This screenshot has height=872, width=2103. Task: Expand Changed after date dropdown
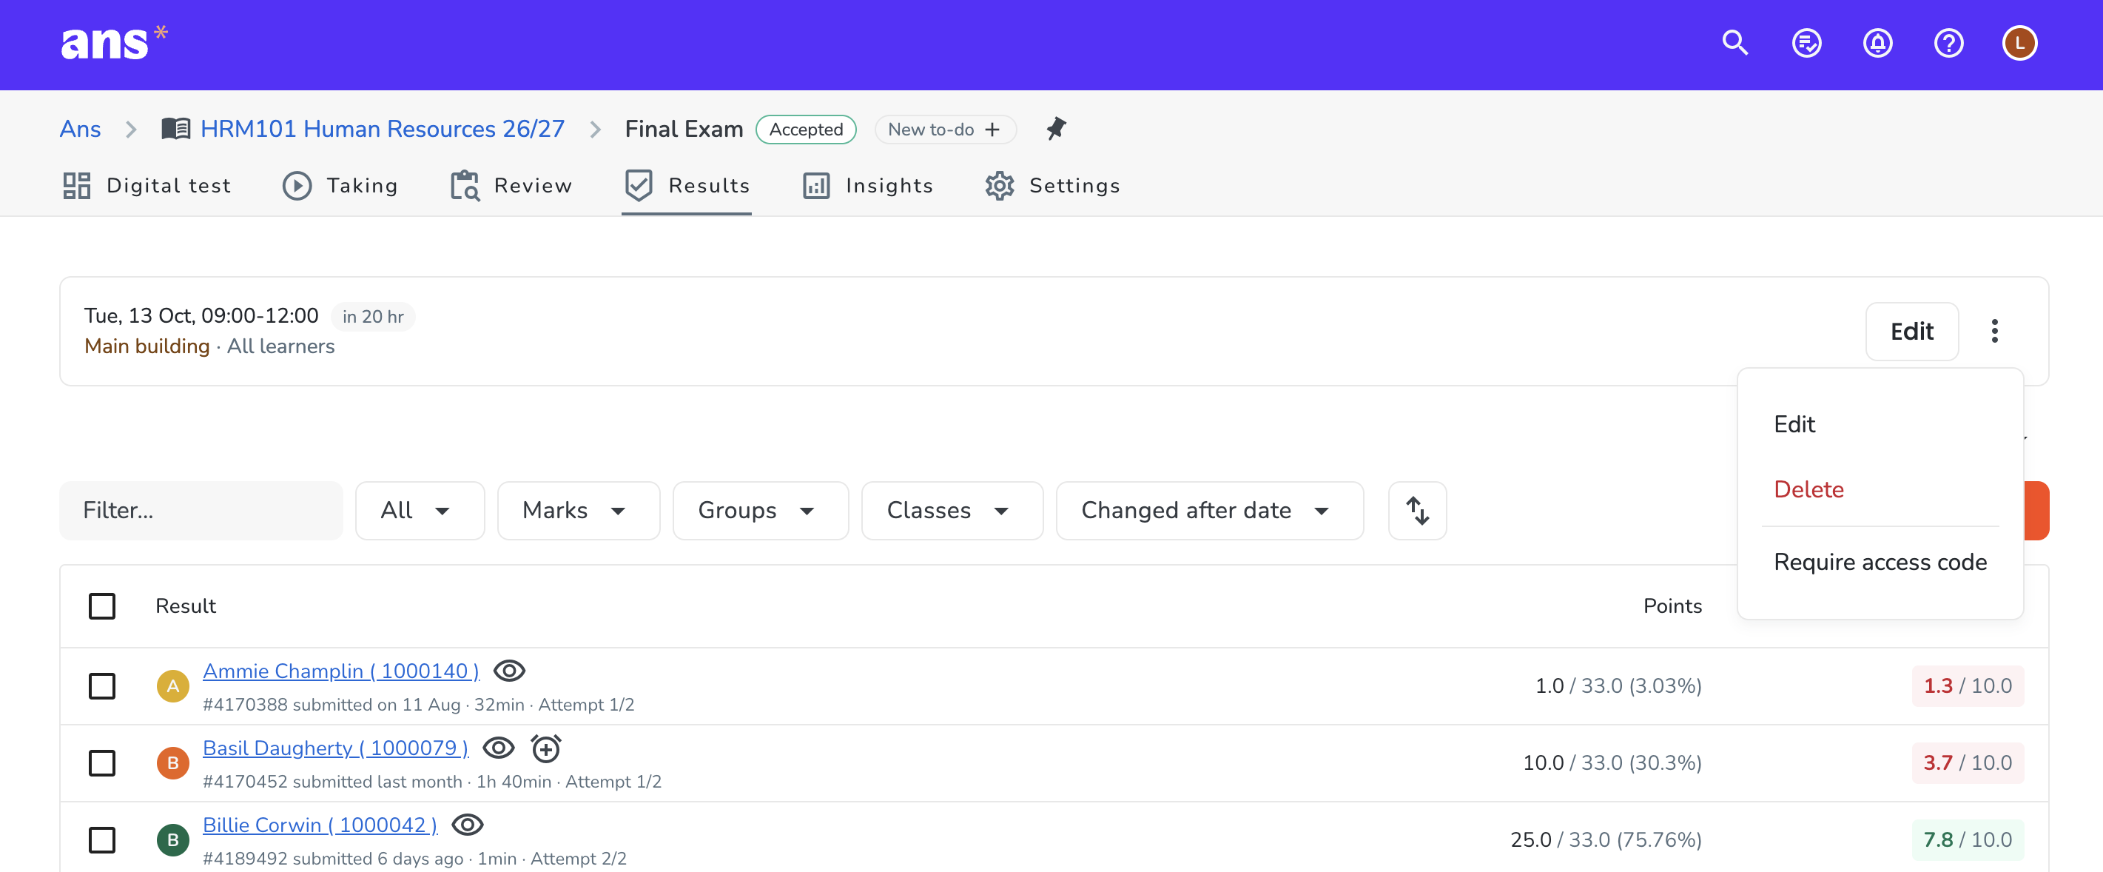coord(1209,510)
